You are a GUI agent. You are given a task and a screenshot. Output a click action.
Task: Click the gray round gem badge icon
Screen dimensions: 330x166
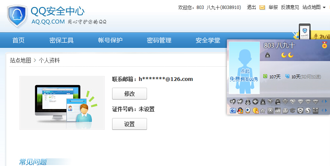[255, 102]
